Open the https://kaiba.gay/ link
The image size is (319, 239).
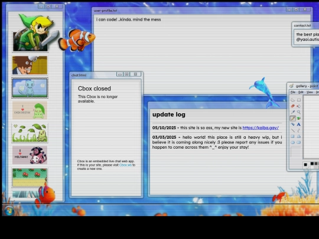[x=261, y=128]
